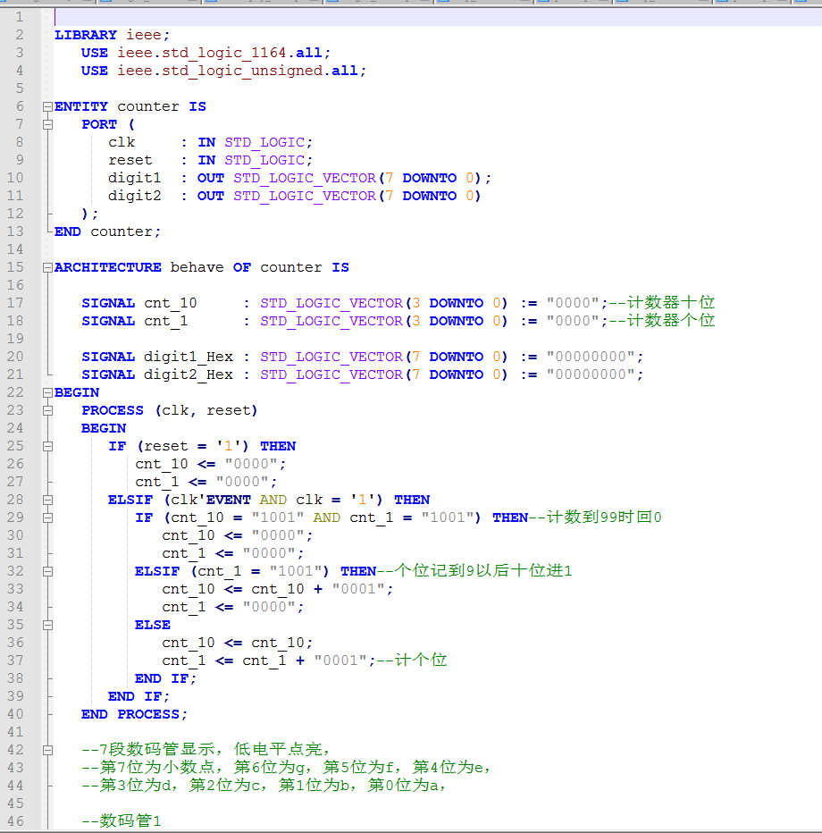Collapse the PORT block fold marker

(47, 124)
